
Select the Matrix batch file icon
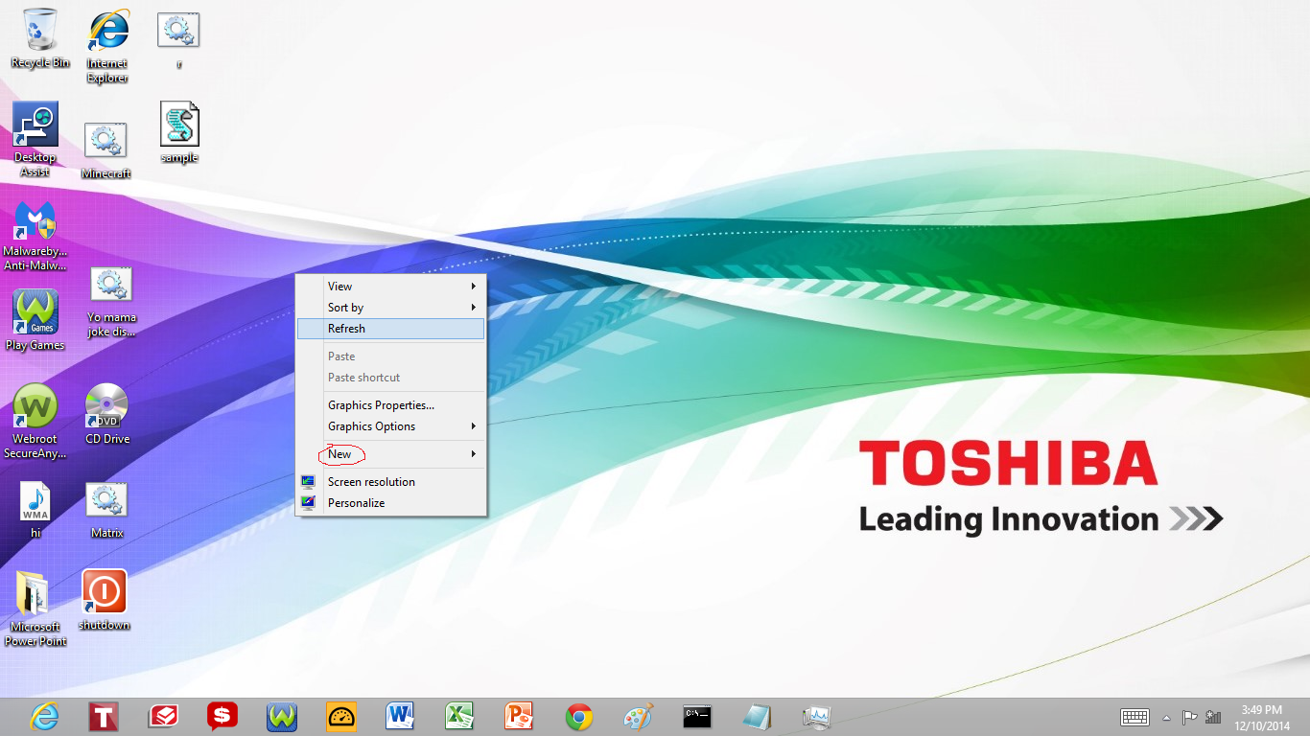pyautogui.click(x=106, y=510)
